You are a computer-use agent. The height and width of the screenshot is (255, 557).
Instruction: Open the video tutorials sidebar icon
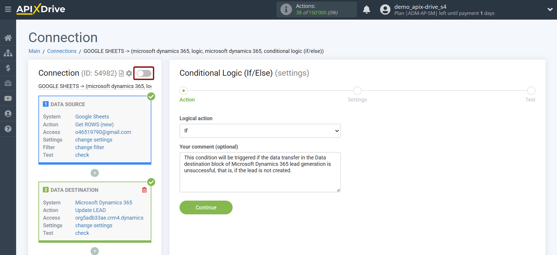(x=8, y=99)
